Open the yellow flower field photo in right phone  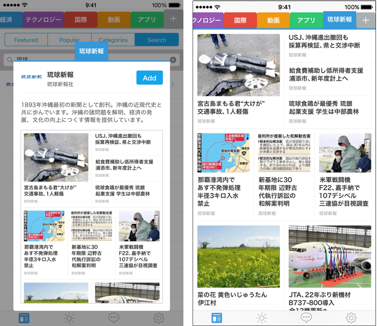[x=238, y=257]
